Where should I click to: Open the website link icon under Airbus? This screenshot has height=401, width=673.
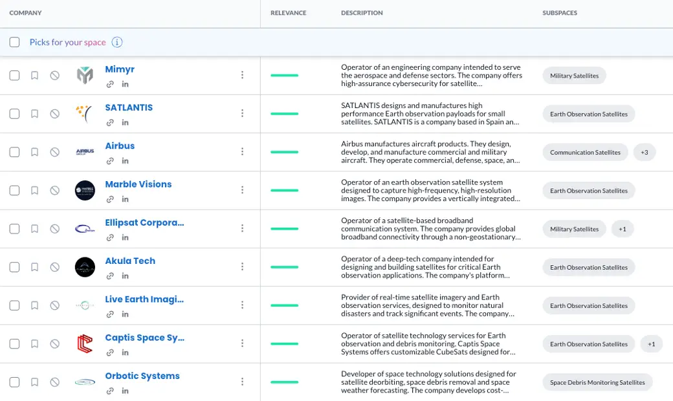[x=110, y=161]
